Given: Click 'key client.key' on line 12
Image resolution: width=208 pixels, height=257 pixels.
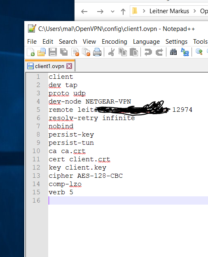Looking at the screenshot, I should 77,167.
